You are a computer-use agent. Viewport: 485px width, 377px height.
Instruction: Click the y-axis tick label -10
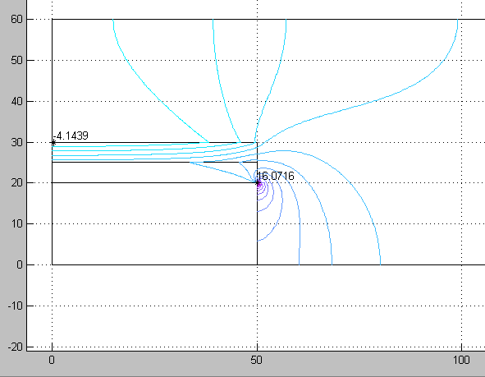[15, 306]
